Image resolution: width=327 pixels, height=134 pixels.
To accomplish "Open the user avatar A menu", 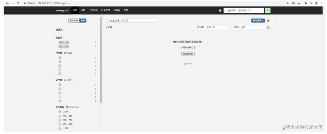I will click(267, 11).
